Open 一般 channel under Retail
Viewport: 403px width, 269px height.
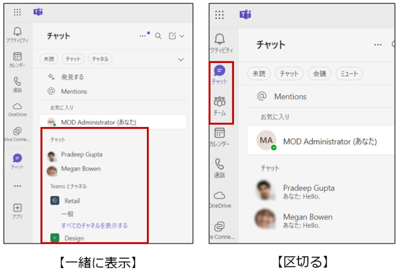(x=67, y=214)
